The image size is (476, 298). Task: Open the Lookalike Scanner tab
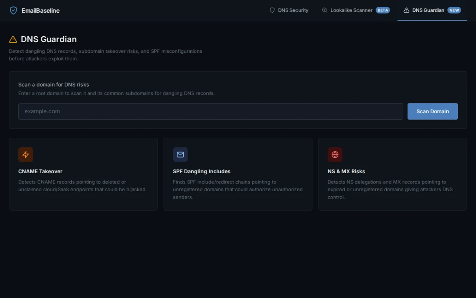pyautogui.click(x=356, y=10)
